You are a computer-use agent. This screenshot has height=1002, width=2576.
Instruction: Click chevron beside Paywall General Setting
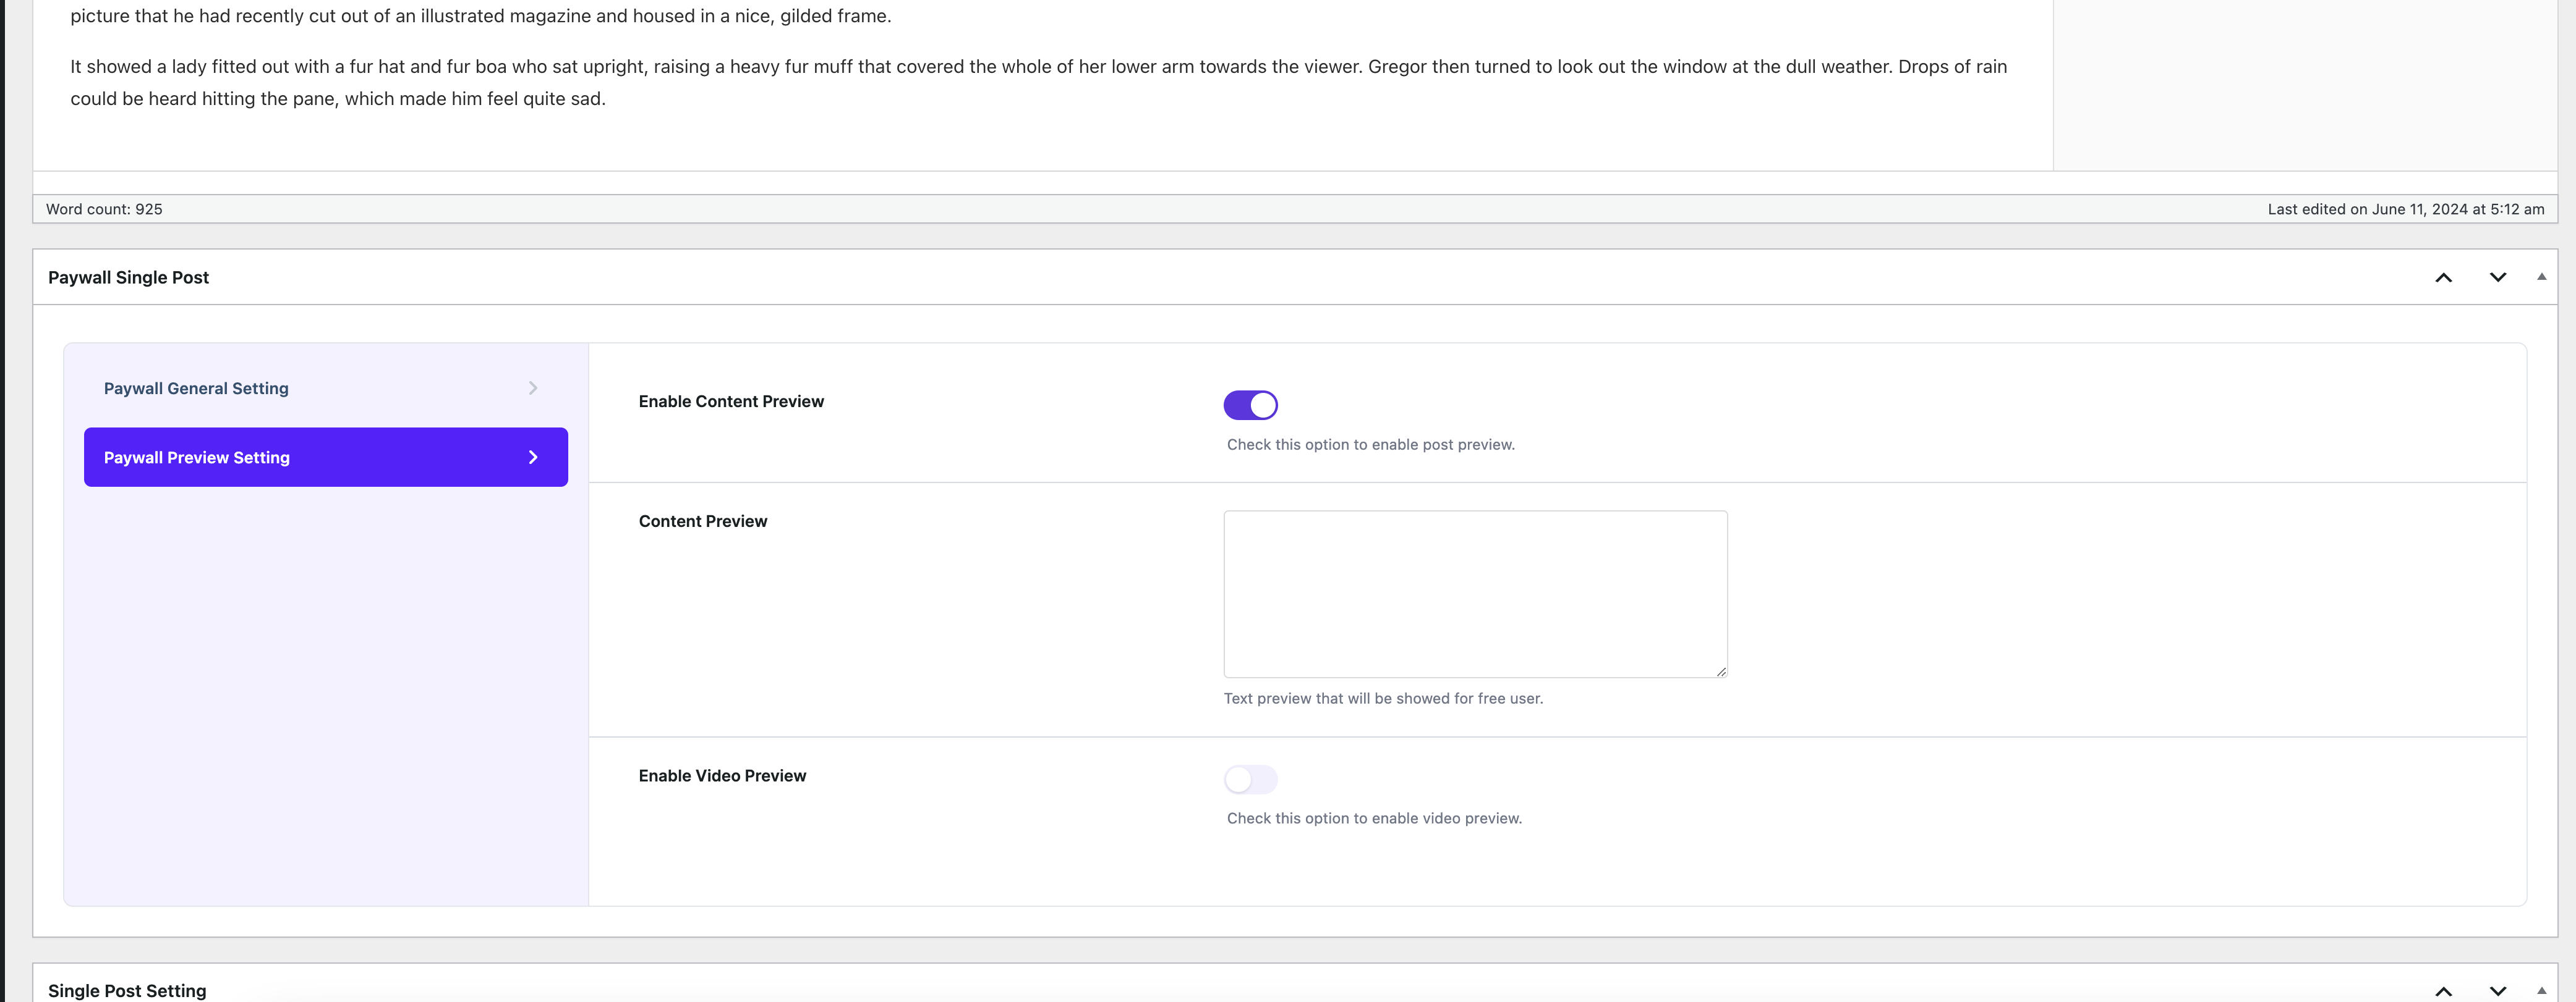(533, 387)
